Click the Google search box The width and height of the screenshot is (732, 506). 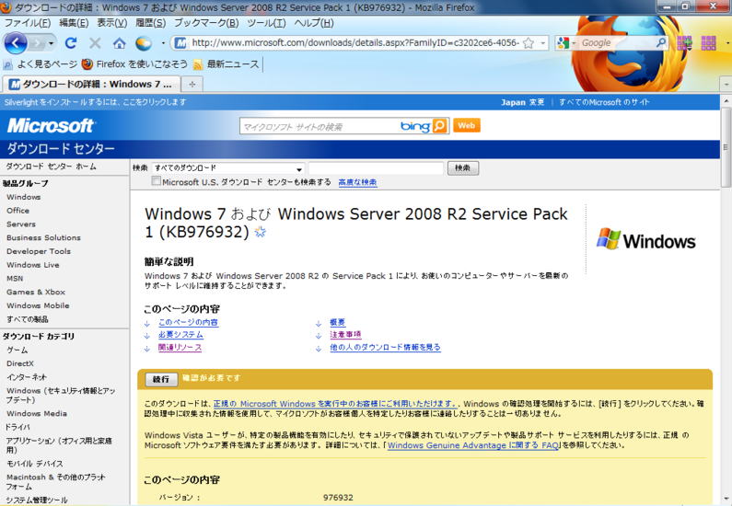click(616, 43)
